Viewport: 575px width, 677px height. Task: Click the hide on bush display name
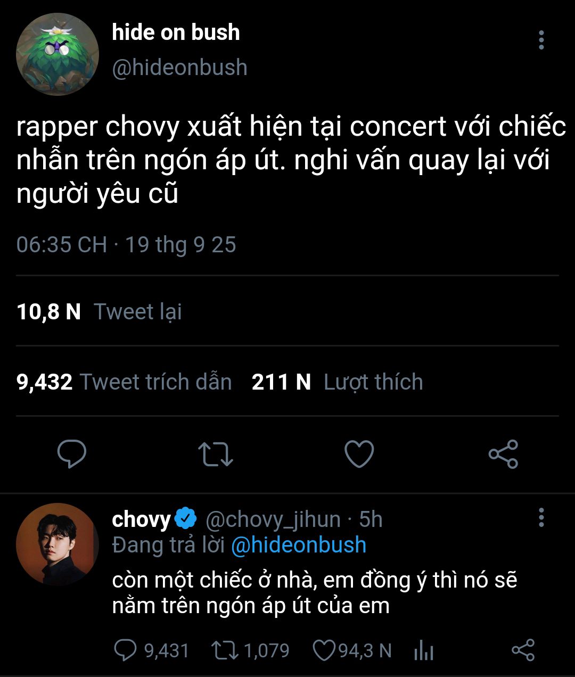[176, 32]
